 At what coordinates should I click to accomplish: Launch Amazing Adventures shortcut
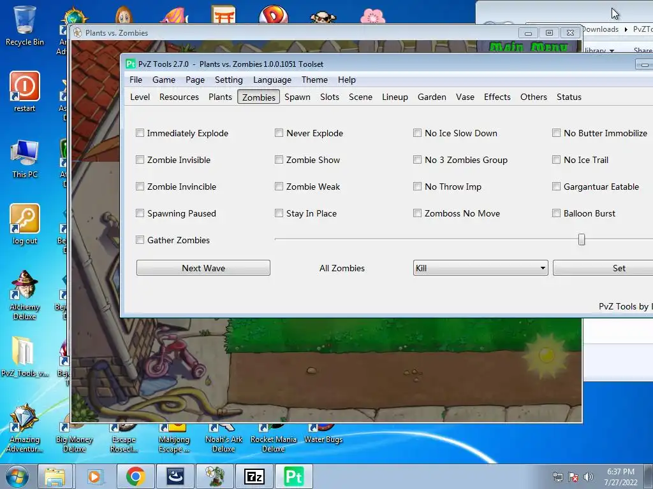click(25, 429)
